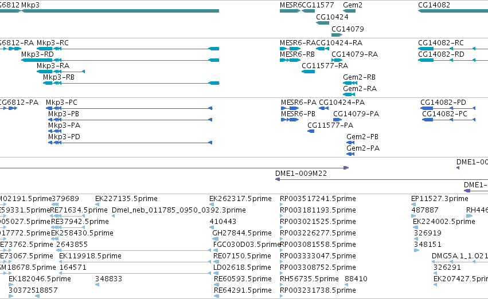Screen dimensions: 488x299
Task: Click the Mkp3-PB protein label
Action: pos(64,114)
